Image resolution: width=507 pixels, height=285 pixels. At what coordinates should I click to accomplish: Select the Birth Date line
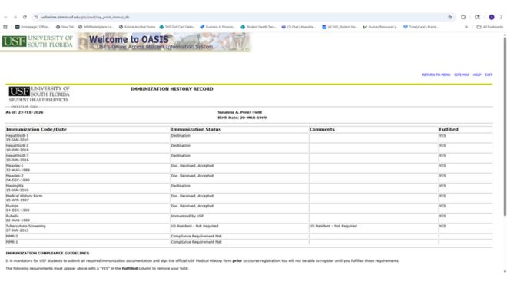click(242, 118)
